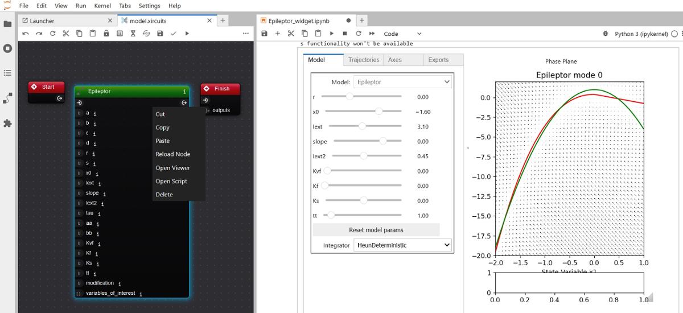Insert a cell below with plus icon

[x=278, y=34]
